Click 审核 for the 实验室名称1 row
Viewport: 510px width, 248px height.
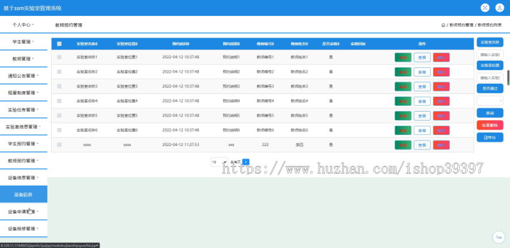[403, 57]
